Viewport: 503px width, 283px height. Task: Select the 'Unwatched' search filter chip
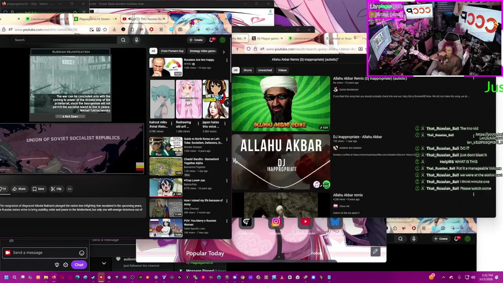(x=265, y=70)
